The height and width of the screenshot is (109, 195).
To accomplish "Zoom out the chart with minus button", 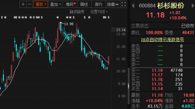I will pyautogui.click(x=30, y=4).
